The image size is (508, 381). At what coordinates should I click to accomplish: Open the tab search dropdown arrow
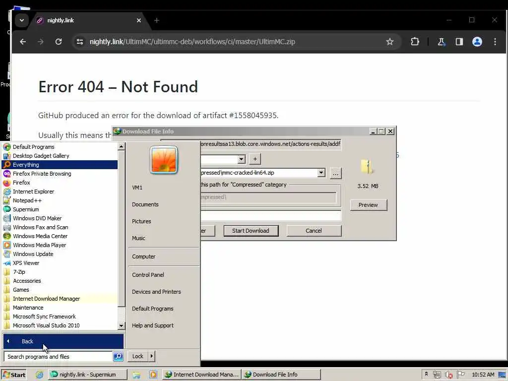point(22,20)
